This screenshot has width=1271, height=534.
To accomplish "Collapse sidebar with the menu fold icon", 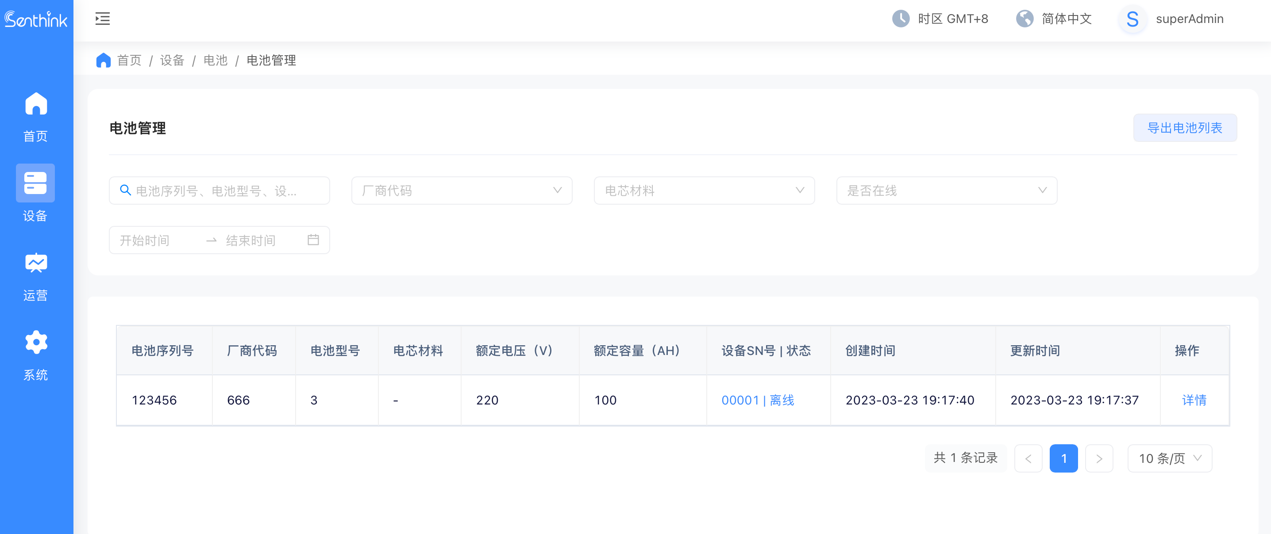I will click(103, 19).
